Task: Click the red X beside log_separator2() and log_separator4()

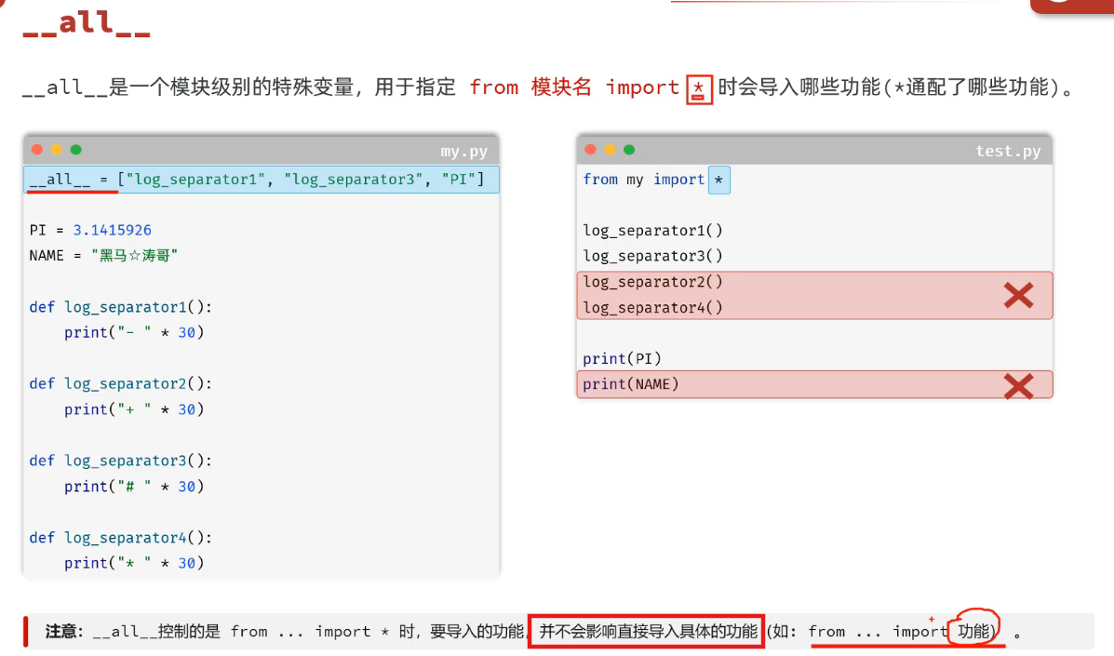Action: tap(1018, 295)
